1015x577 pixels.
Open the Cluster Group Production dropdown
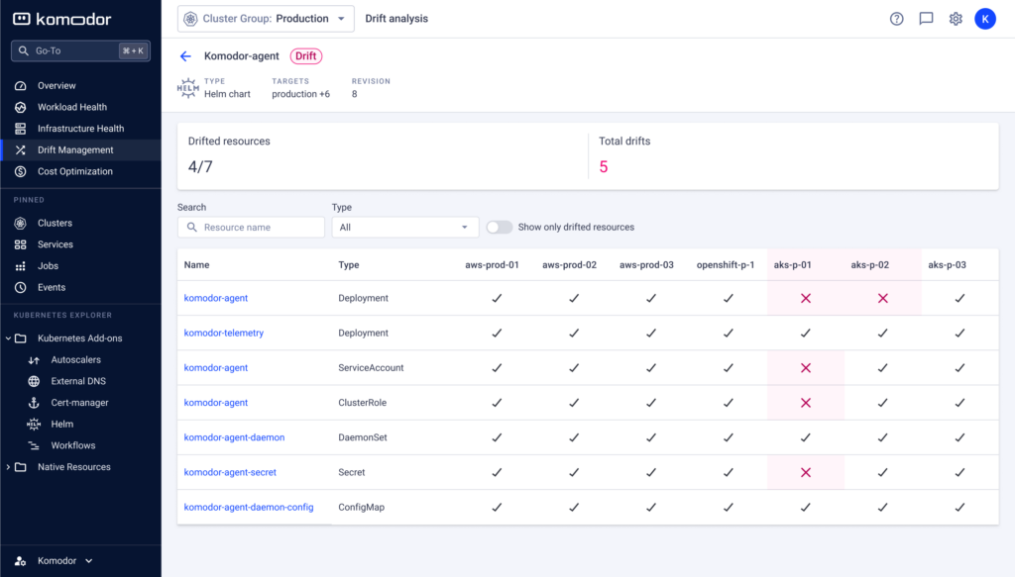coord(266,19)
